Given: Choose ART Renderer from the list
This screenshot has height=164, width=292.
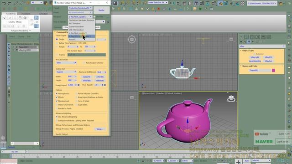Looking at the screenshot, I should (82, 23).
